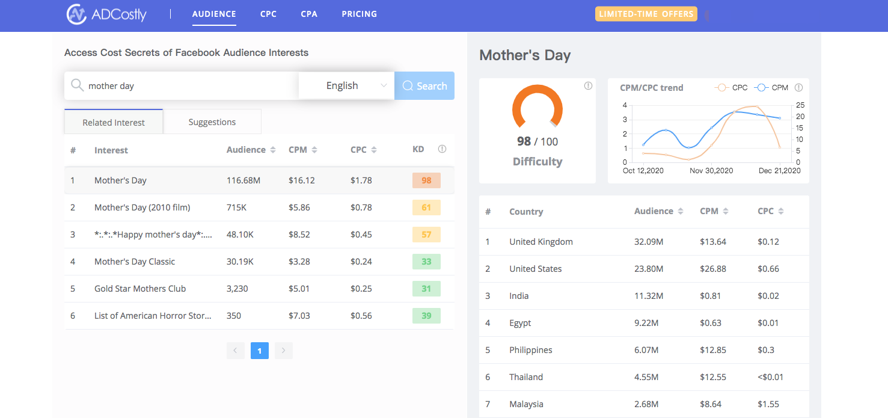Sort interests table by CPM arrows

(x=314, y=150)
